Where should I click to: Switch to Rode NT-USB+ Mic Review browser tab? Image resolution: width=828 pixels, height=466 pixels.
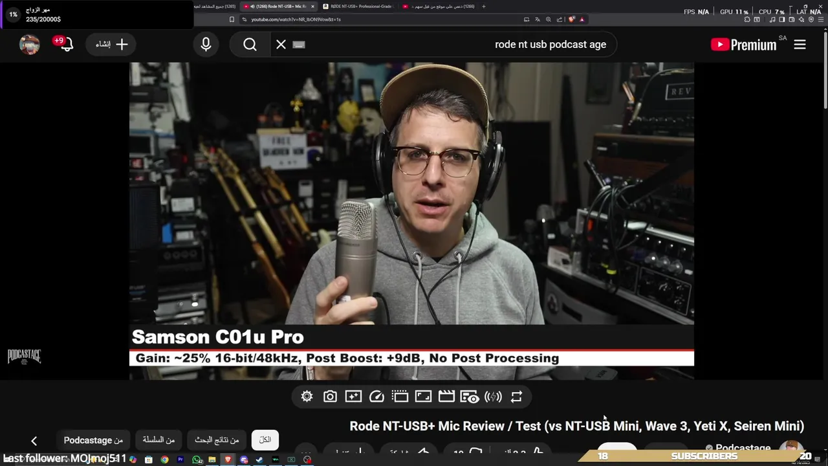[279, 6]
